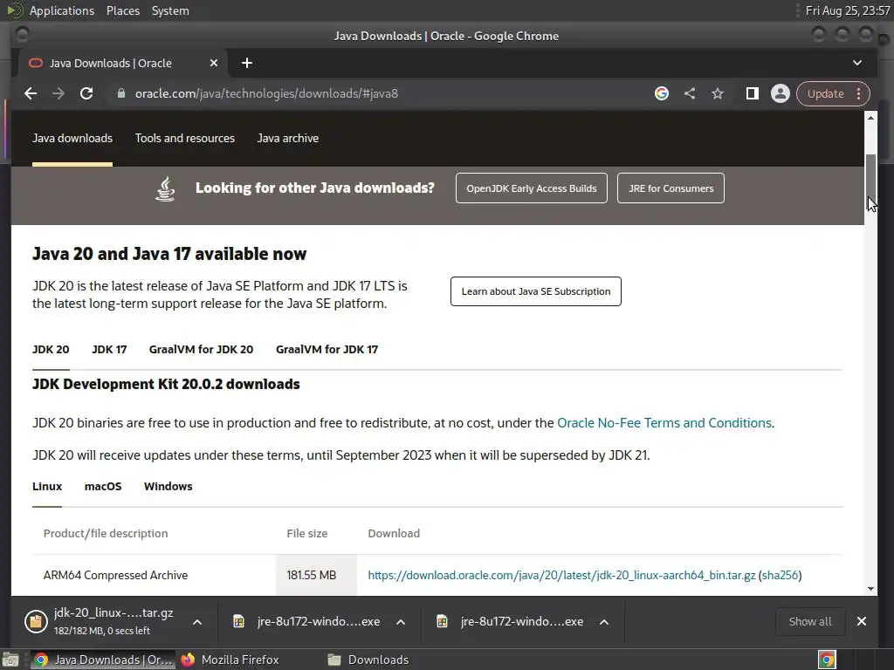Bookmark this page with the star icon
This screenshot has width=894, height=670.
point(718,93)
